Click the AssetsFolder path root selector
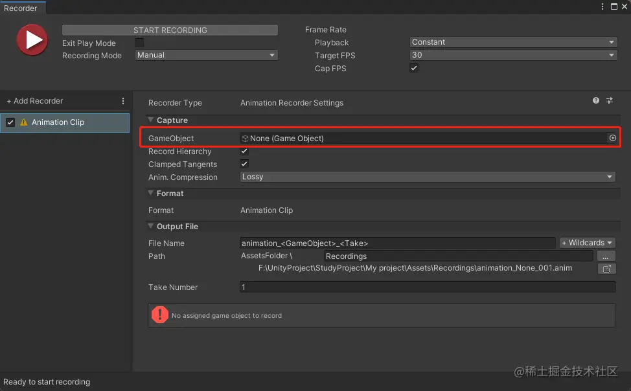 tap(266, 256)
